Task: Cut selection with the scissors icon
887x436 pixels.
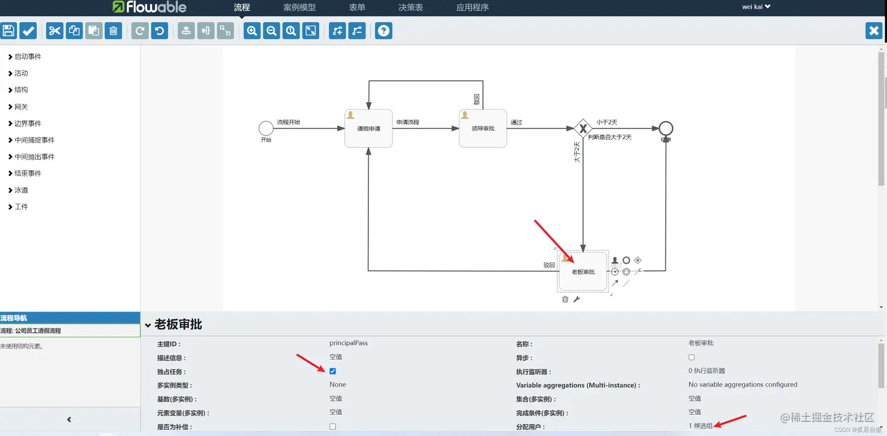Action: pyautogui.click(x=55, y=31)
